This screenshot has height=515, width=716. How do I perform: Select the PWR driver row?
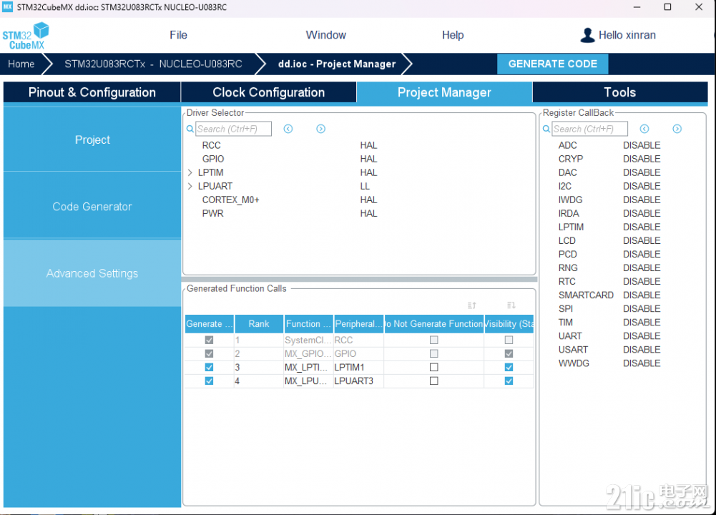[x=212, y=214]
